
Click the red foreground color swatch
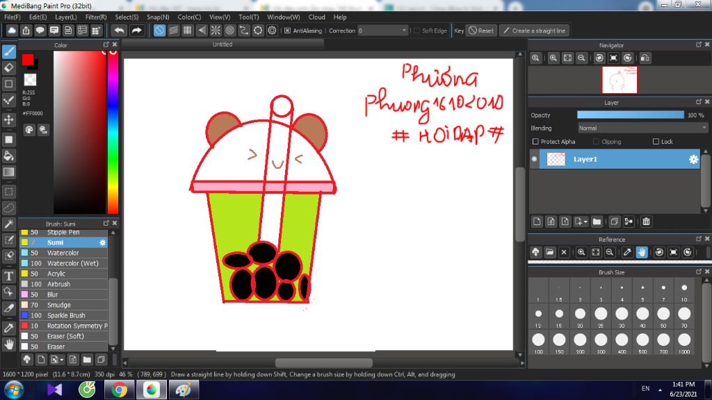pos(28,60)
